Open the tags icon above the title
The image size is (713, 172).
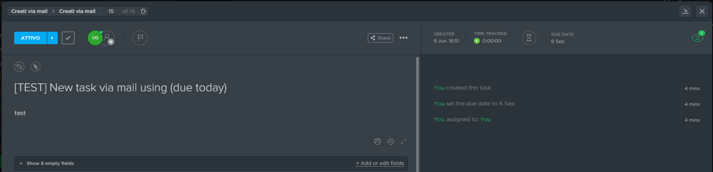[x=19, y=67]
